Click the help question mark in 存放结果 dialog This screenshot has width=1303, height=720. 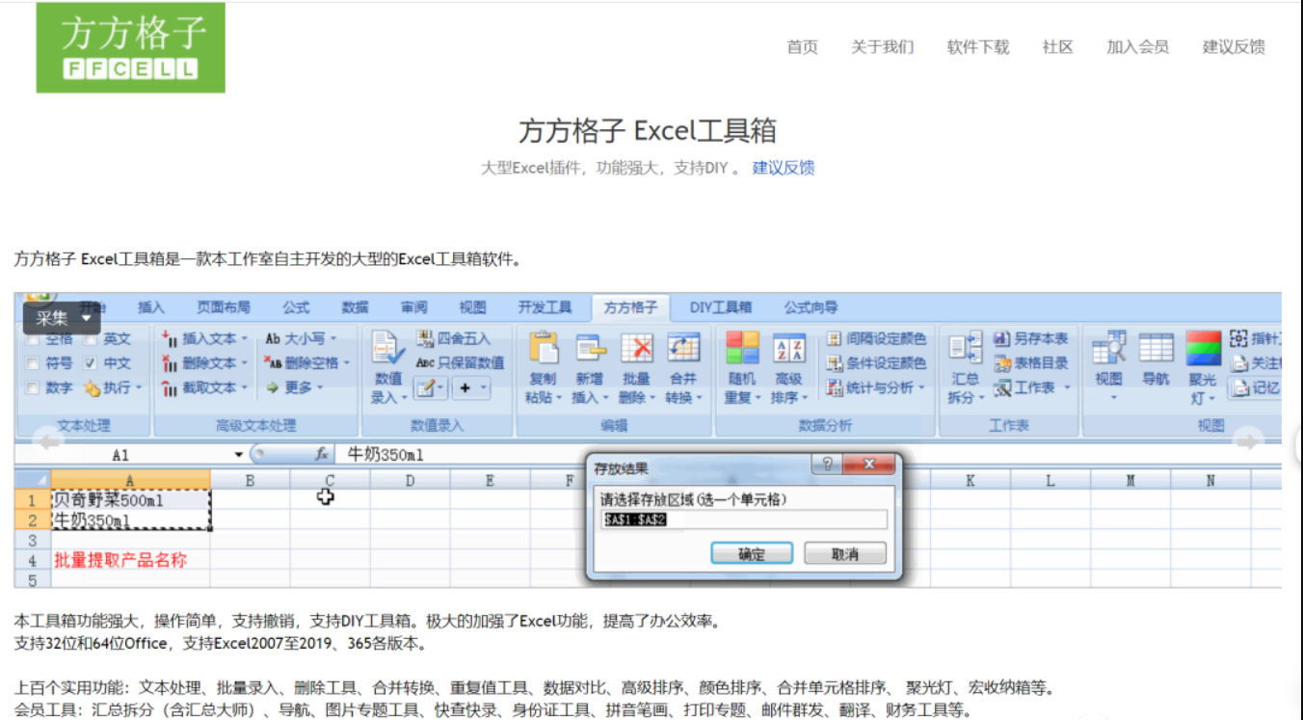coord(826,465)
